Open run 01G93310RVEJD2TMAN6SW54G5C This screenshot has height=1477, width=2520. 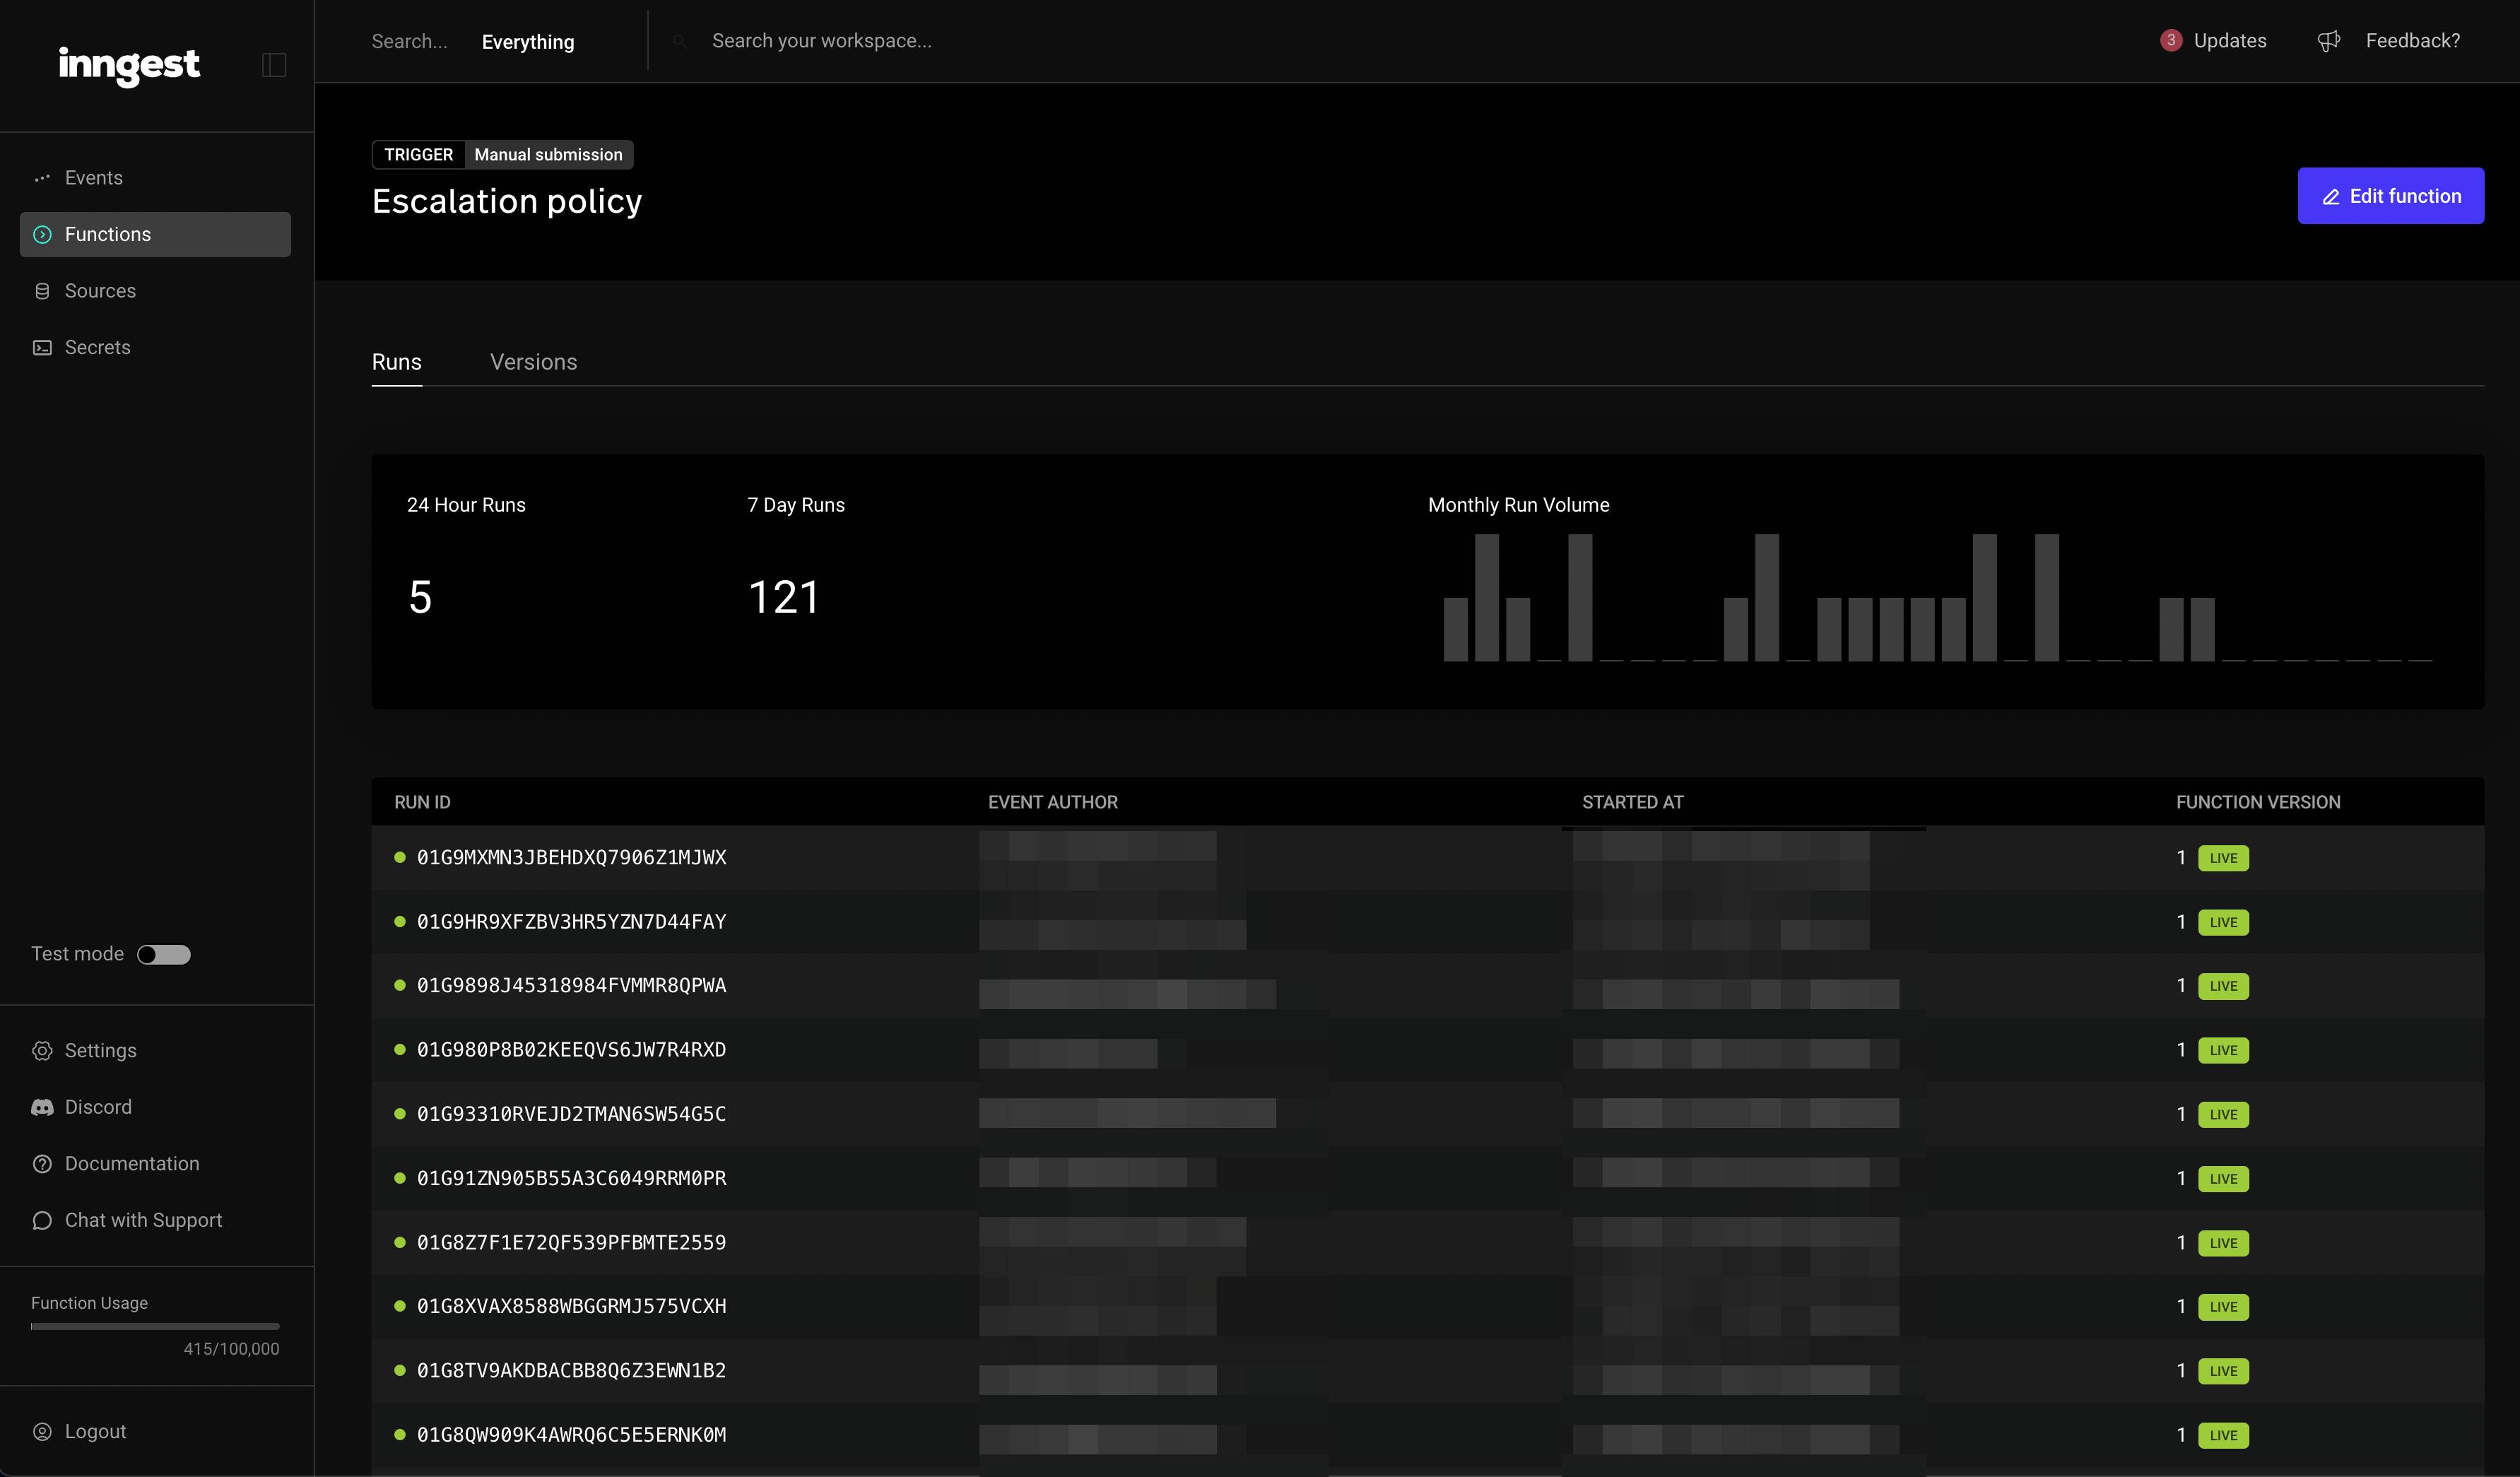pyautogui.click(x=571, y=1114)
